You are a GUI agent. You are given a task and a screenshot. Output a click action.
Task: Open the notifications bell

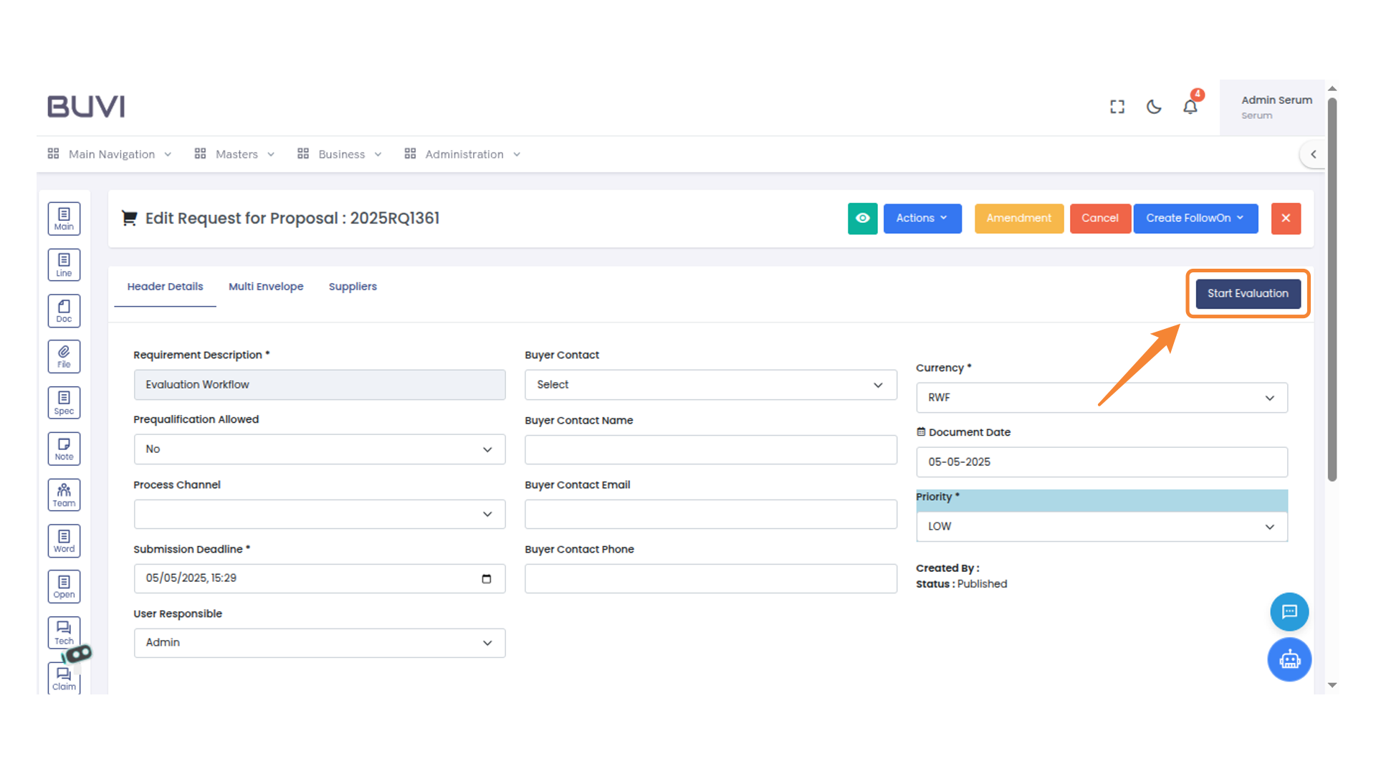[x=1190, y=106]
